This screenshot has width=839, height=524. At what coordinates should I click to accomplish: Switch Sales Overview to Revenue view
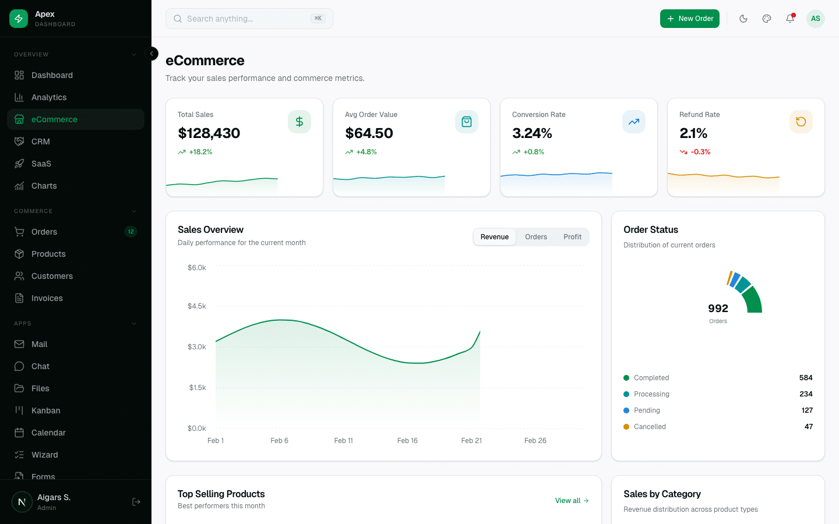(x=494, y=237)
